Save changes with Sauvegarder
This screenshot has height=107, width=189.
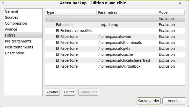[x=149, y=101]
